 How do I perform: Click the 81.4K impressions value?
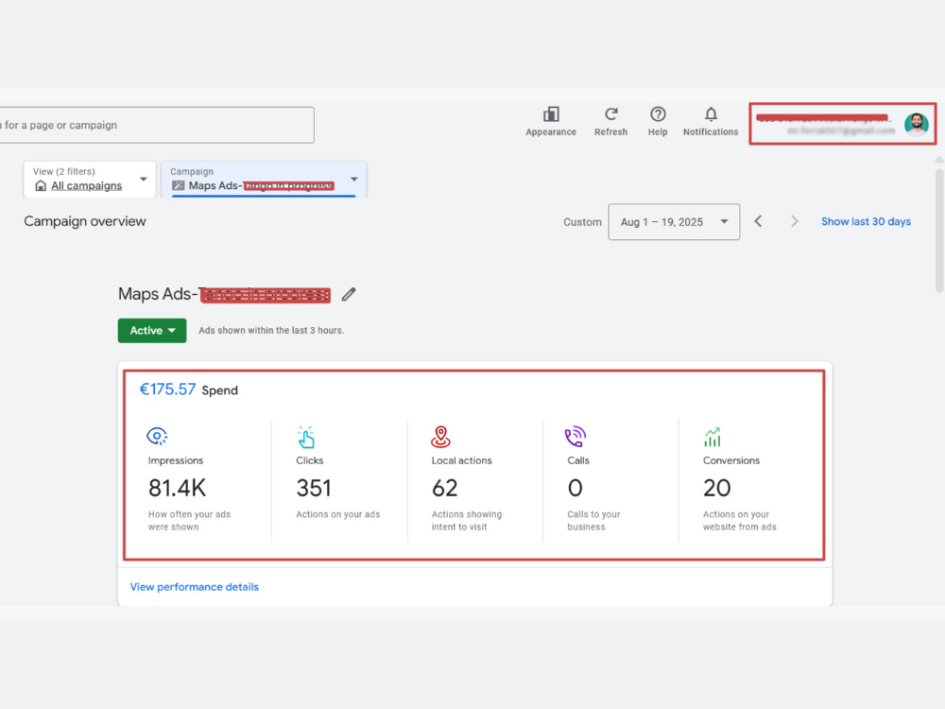(178, 488)
